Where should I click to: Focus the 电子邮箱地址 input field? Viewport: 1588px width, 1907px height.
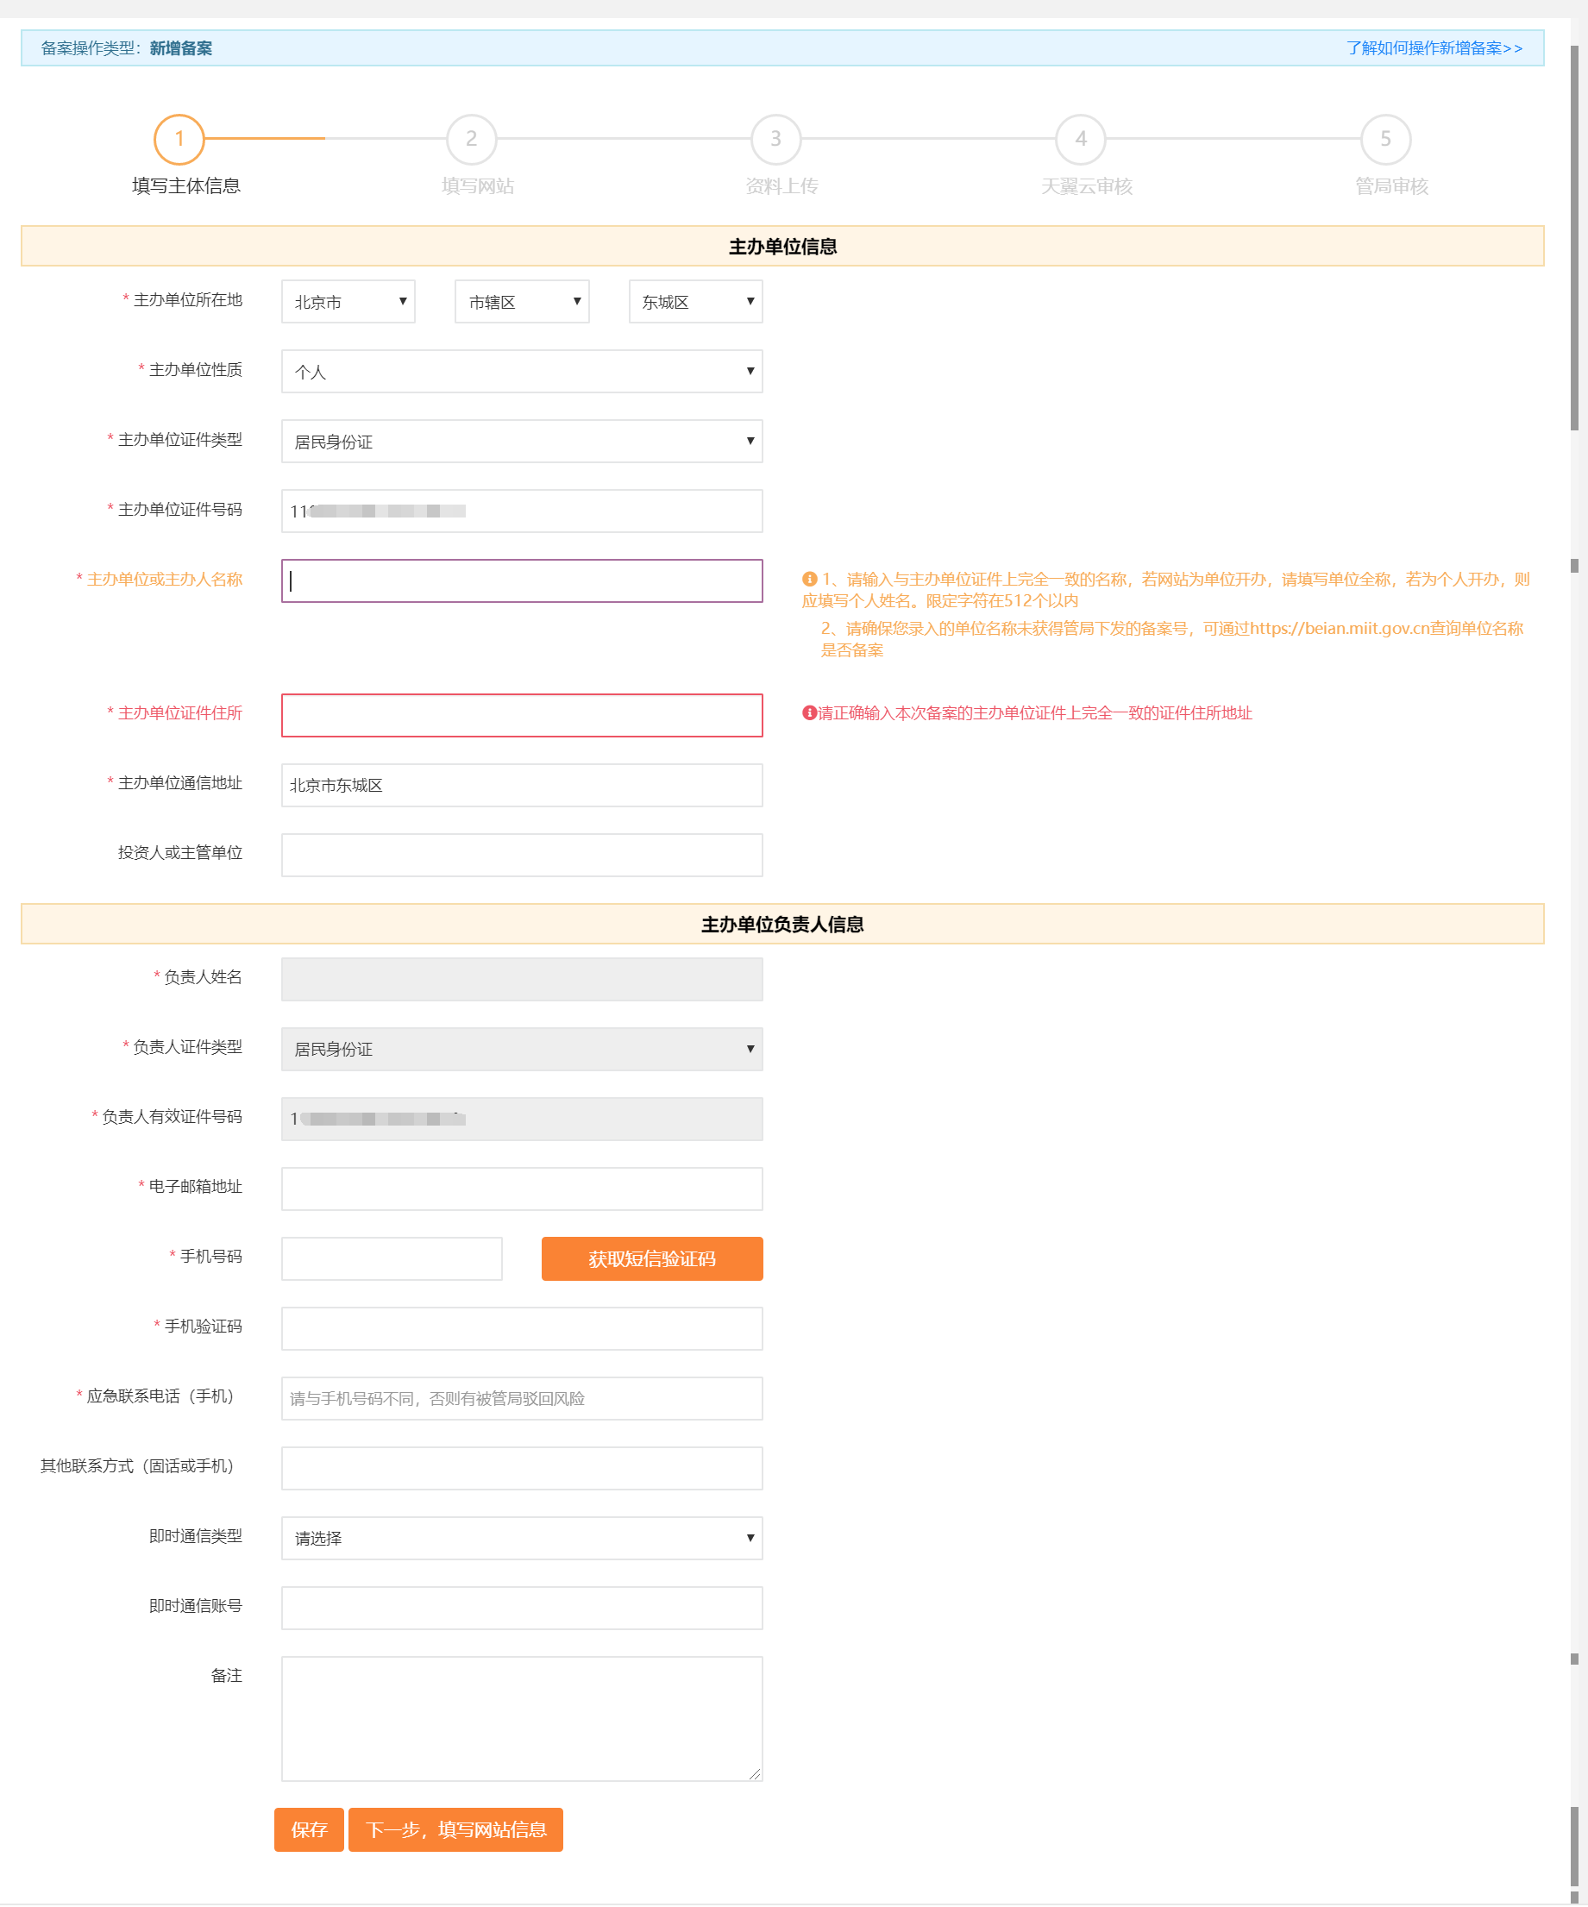(x=522, y=1189)
